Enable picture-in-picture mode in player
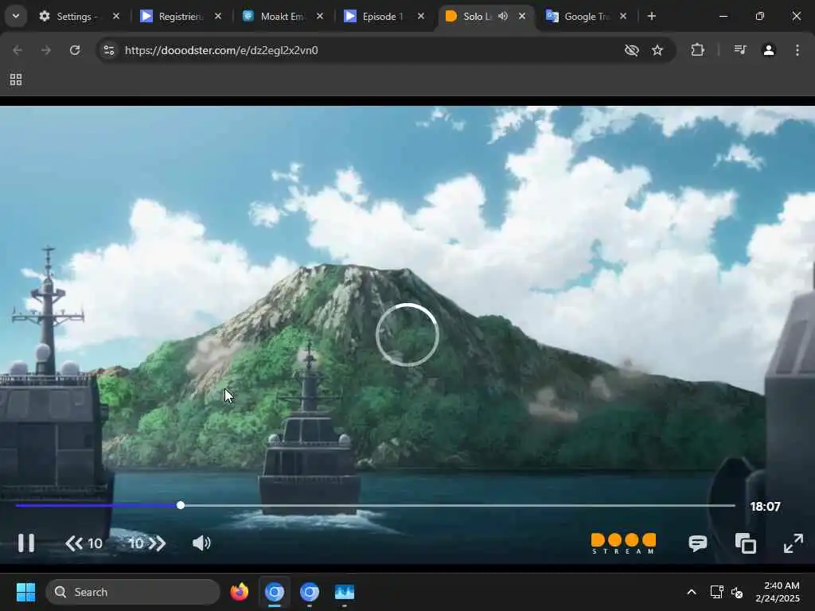The image size is (815, 611). click(745, 543)
